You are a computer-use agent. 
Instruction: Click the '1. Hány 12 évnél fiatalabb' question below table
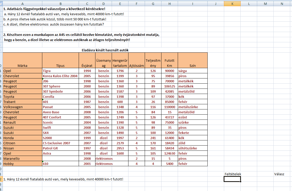[63, 179]
